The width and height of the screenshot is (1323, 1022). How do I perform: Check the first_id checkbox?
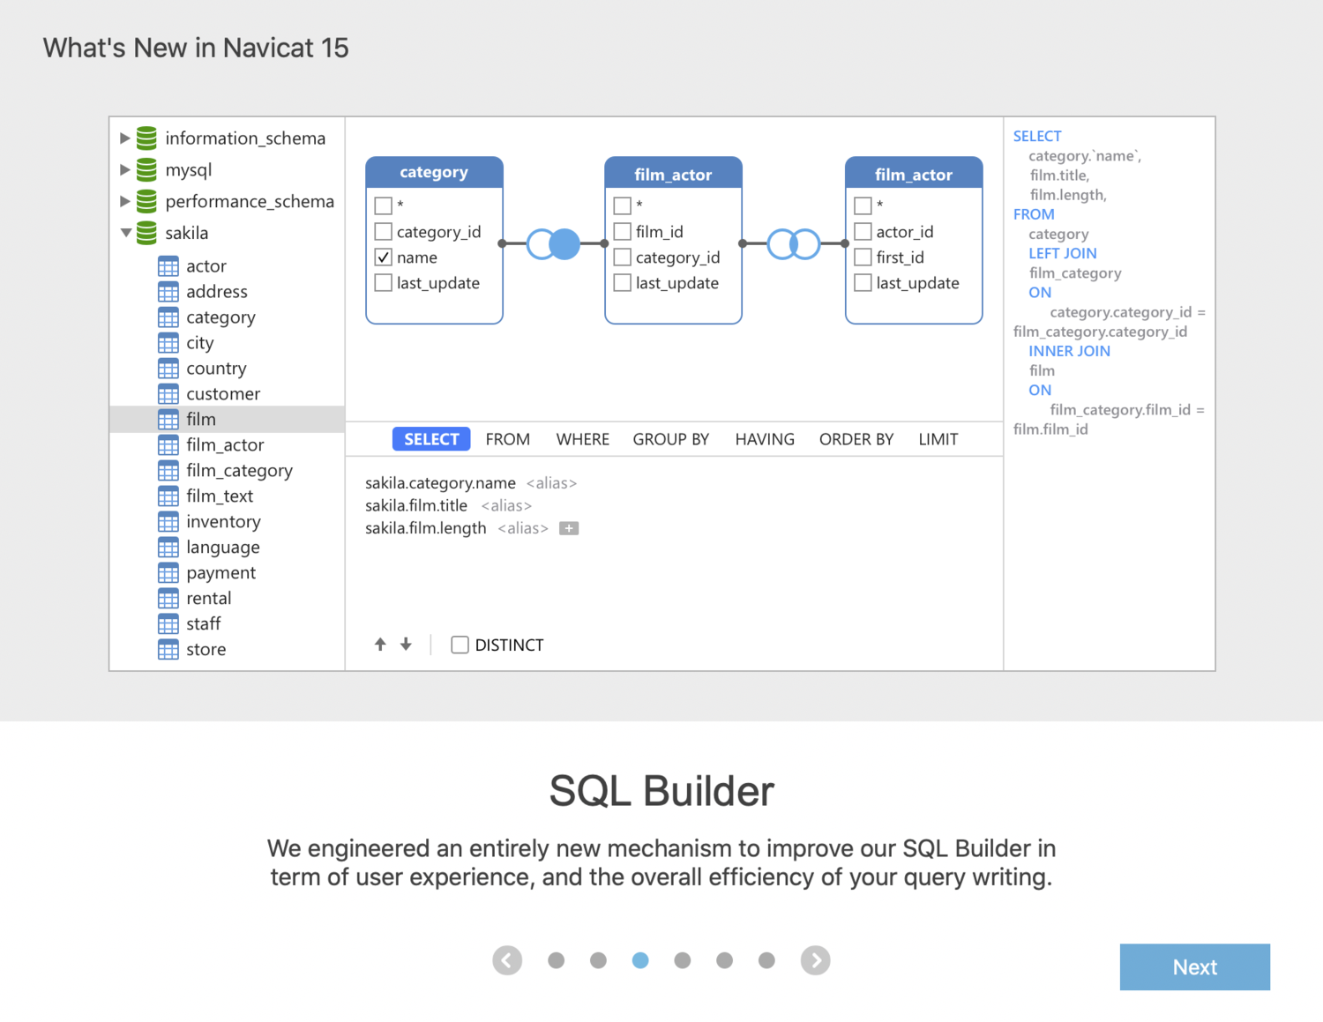tap(863, 257)
